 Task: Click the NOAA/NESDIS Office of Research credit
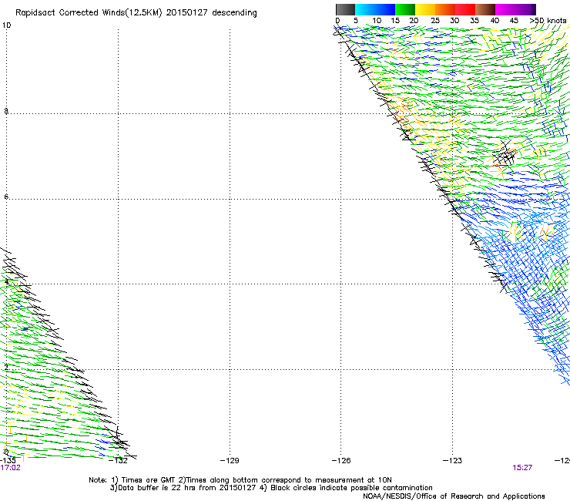pyautogui.click(x=454, y=496)
